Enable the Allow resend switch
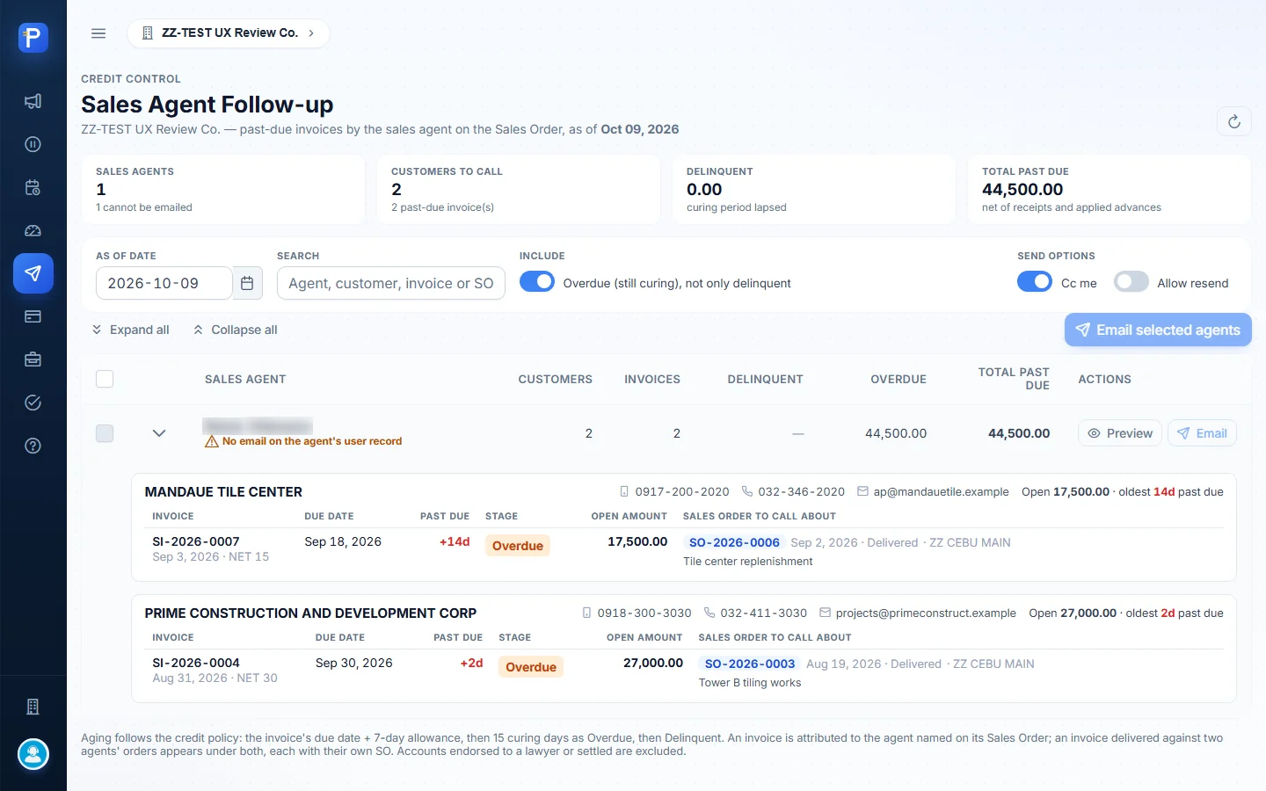 1131,282
